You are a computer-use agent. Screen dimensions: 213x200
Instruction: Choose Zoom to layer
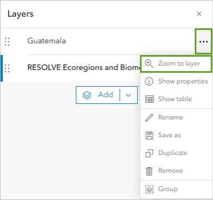(176, 63)
